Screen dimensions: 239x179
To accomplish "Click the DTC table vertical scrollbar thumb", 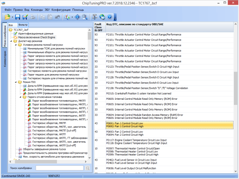I will click(235, 88).
